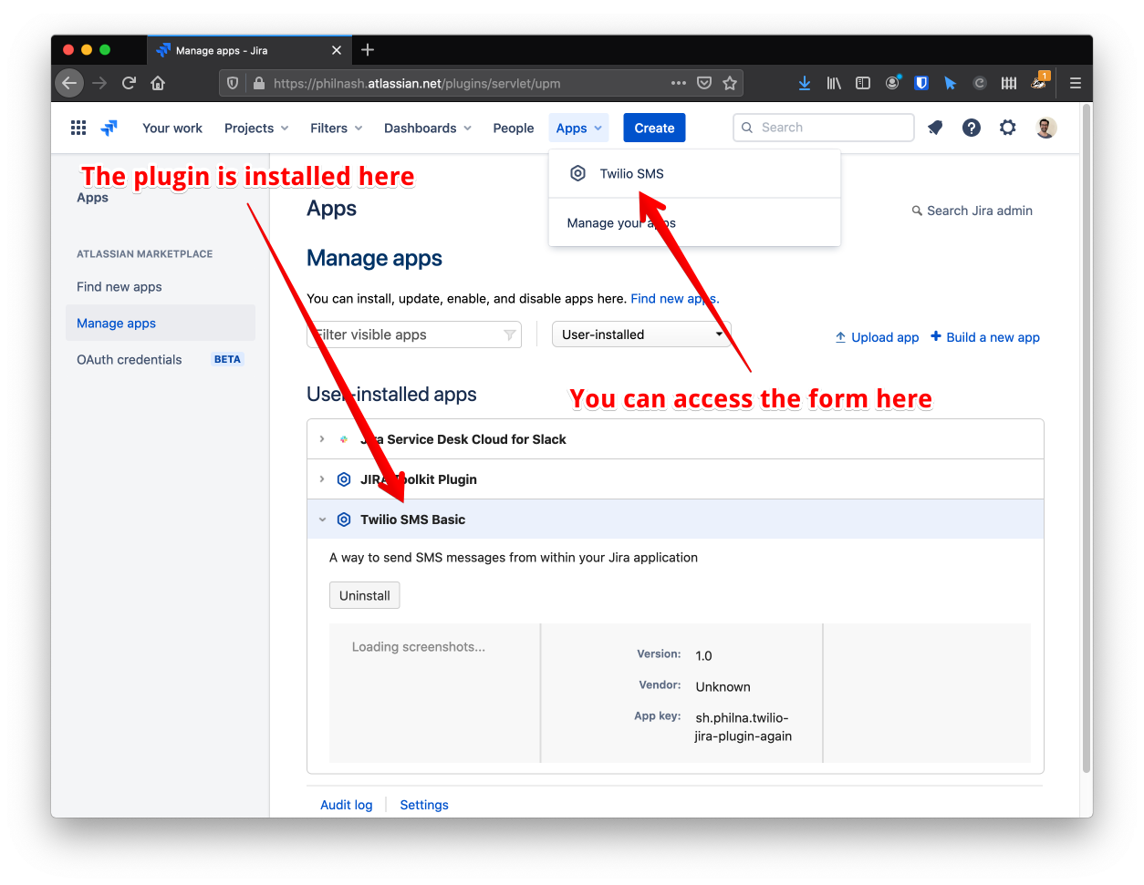Expand the JIRA Toolkit Plugin row
The width and height of the screenshot is (1144, 885).
(x=322, y=479)
